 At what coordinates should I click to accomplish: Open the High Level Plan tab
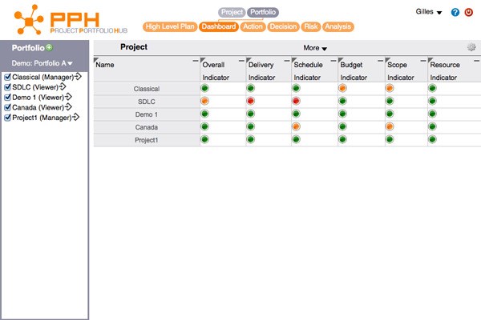(170, 26)
